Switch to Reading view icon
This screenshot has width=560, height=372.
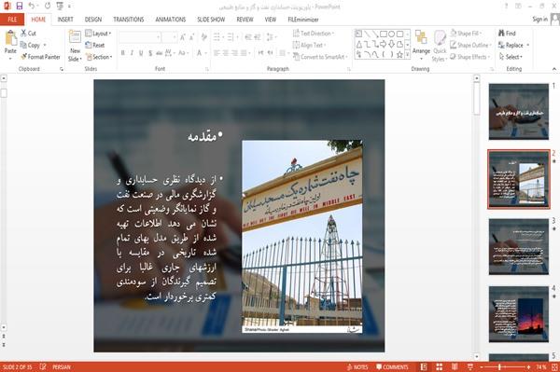(455, 367)
